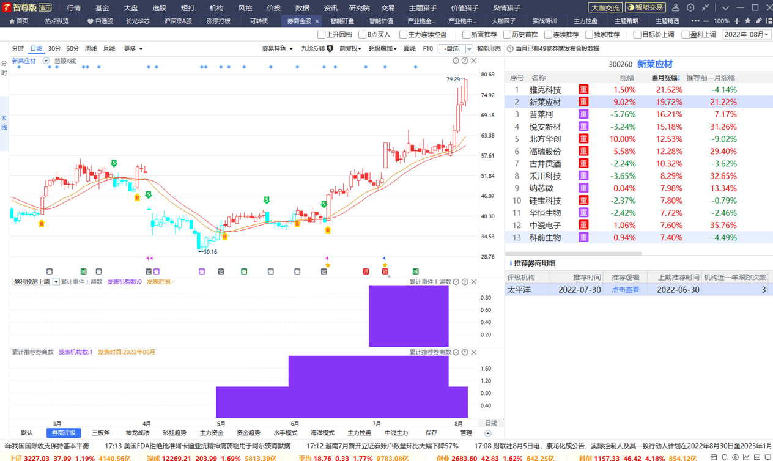
Task: Click the 点击查看 recommendation logic link
Action: click(626, 290)
